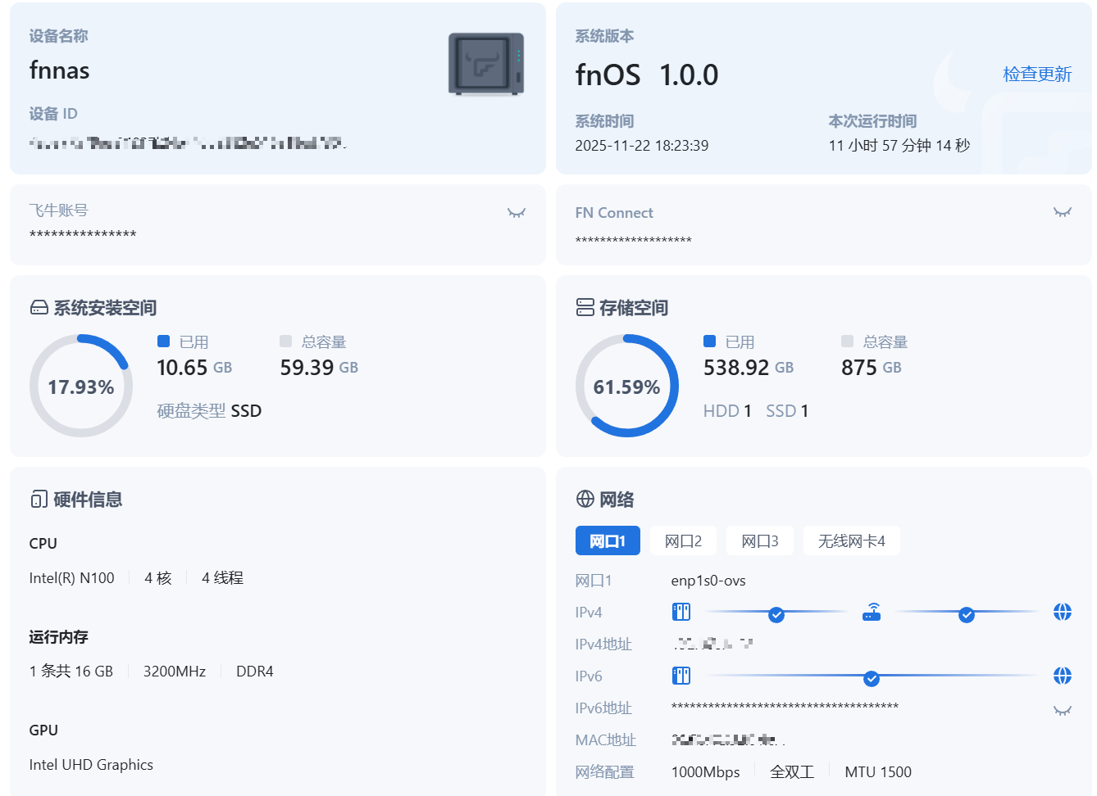This screenshot has width=1097, height=796.
Task: Click the first IPv4 connection checkmark
Action: (776, 615)
